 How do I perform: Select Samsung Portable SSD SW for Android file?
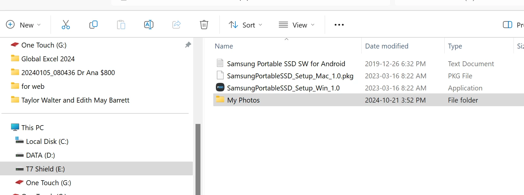[x=286, y=64]
